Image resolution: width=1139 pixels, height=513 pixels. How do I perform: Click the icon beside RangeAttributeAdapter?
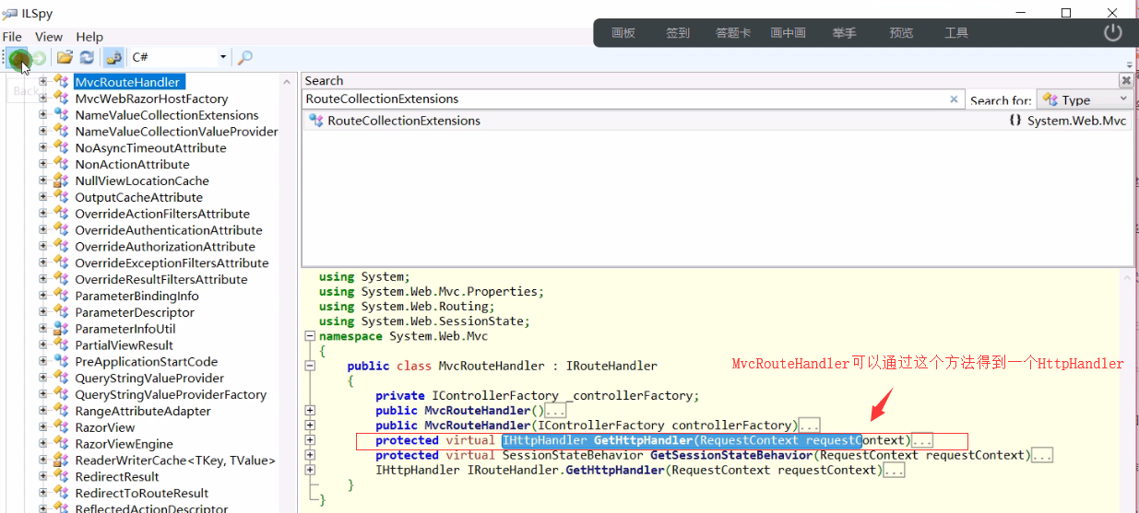click(x=61, y=411)
